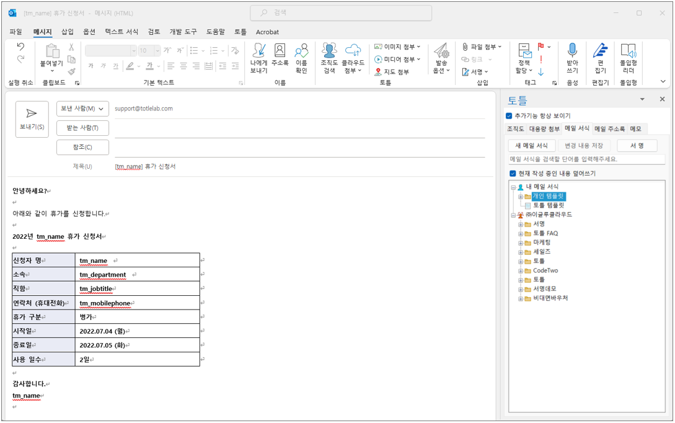This screenshot has width=675, height=423.
Task: Open the font name dropdown
Action: click(x=134, y=51)
